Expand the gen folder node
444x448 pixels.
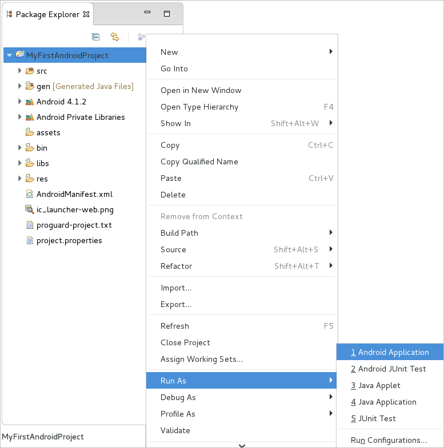click(19, 86)
